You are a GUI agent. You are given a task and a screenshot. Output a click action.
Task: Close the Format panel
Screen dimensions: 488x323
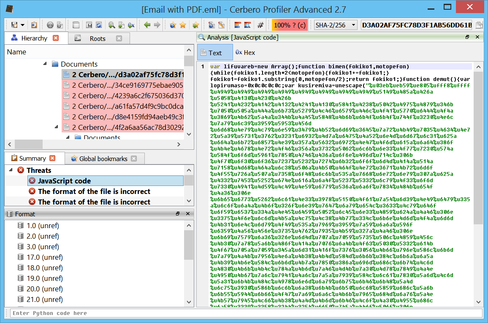(188, 213)
